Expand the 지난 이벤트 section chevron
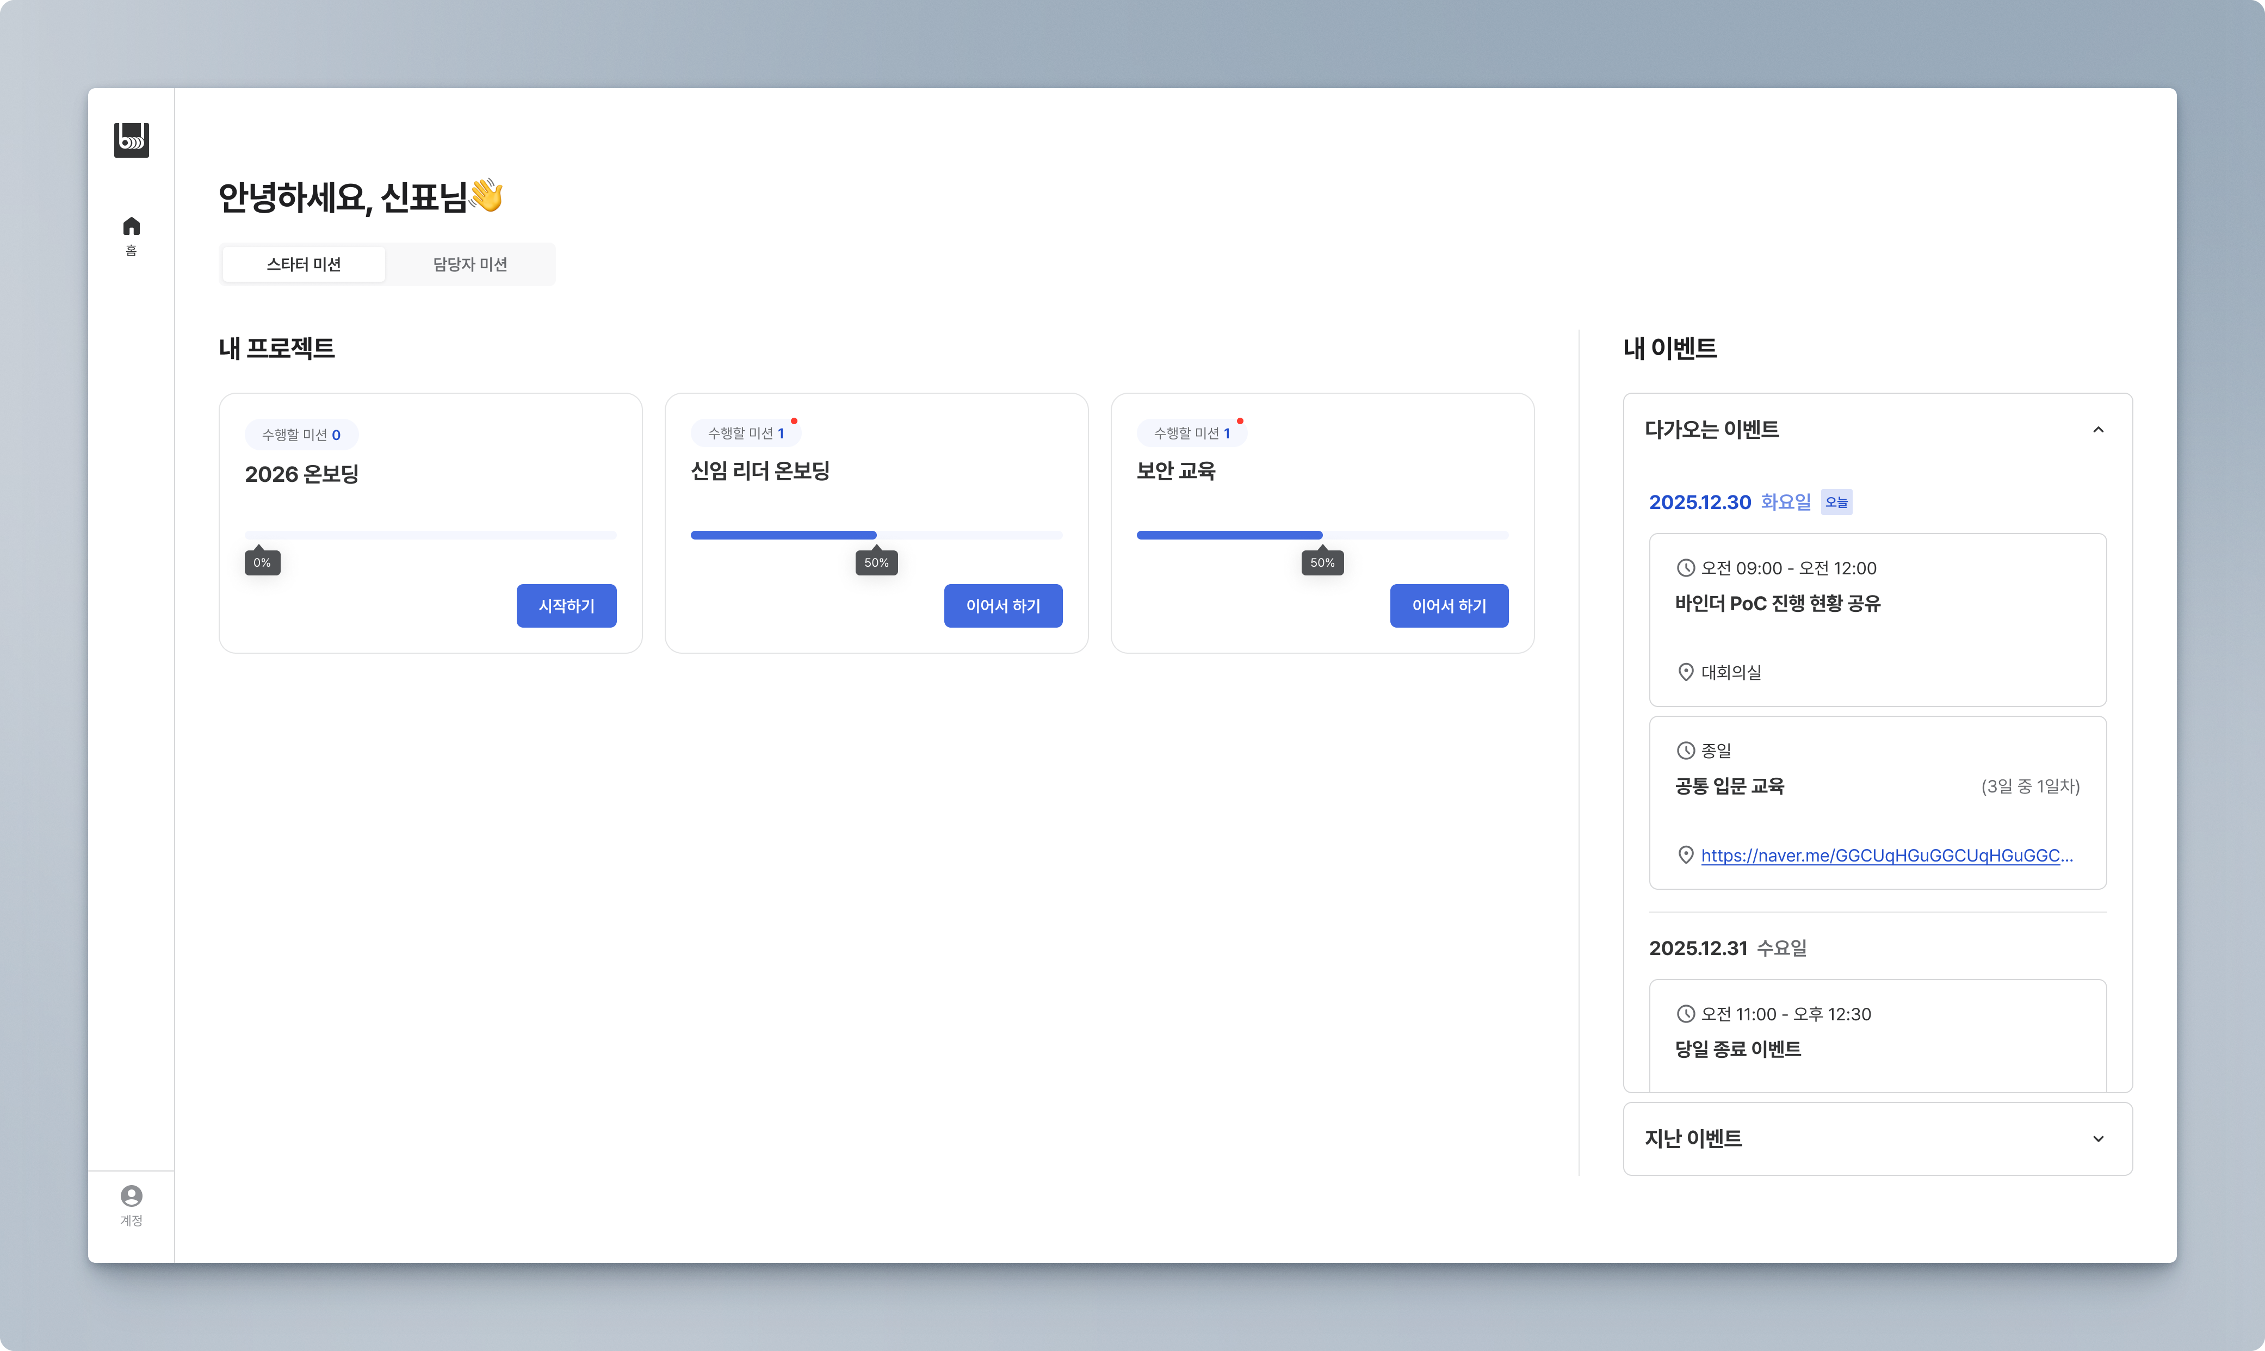 (2097, 1139)
